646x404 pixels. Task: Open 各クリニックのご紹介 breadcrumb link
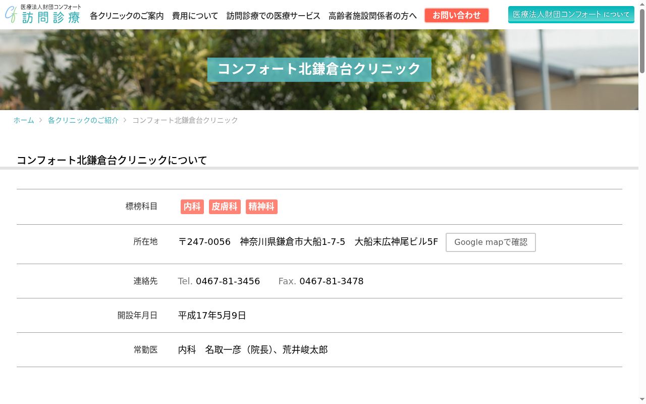click(x=83, y=120)
